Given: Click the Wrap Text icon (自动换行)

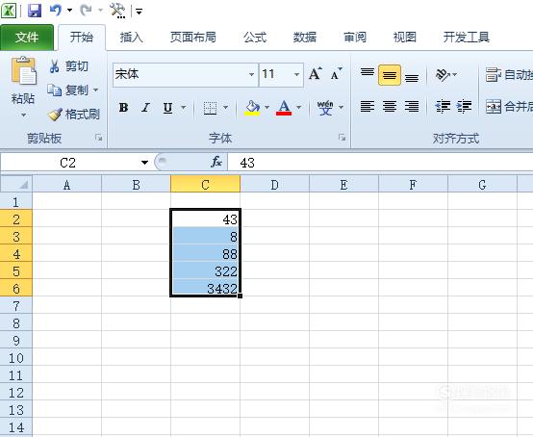Looking at the screenshot, I should click(x=494, y=74).
